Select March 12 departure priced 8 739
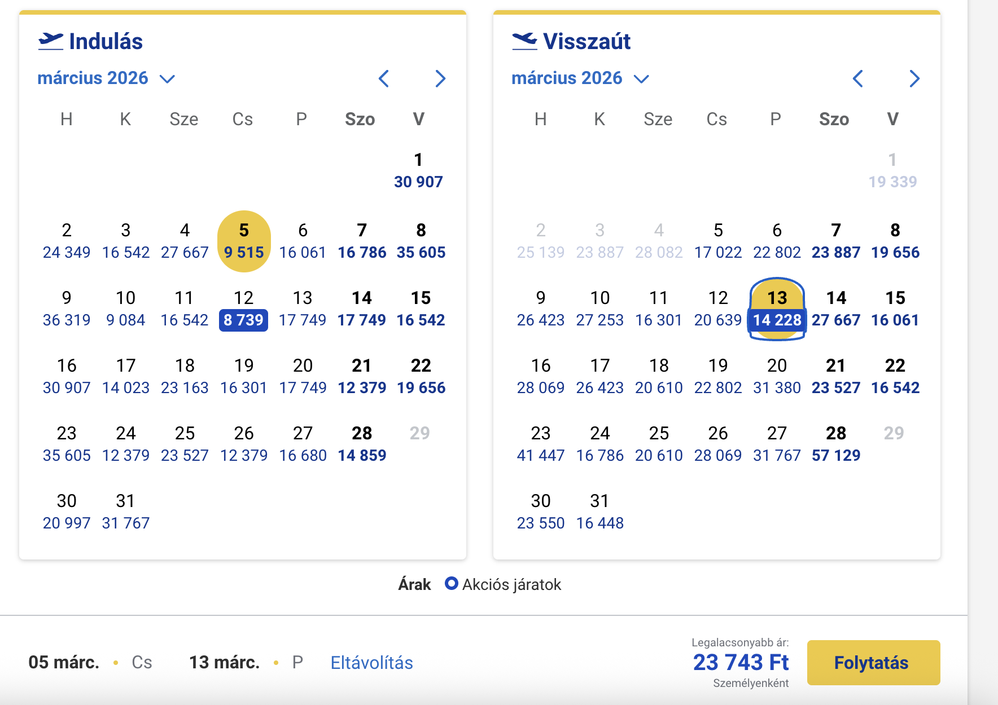The height and width of the screenshot is (705, 998). [243, 309]
